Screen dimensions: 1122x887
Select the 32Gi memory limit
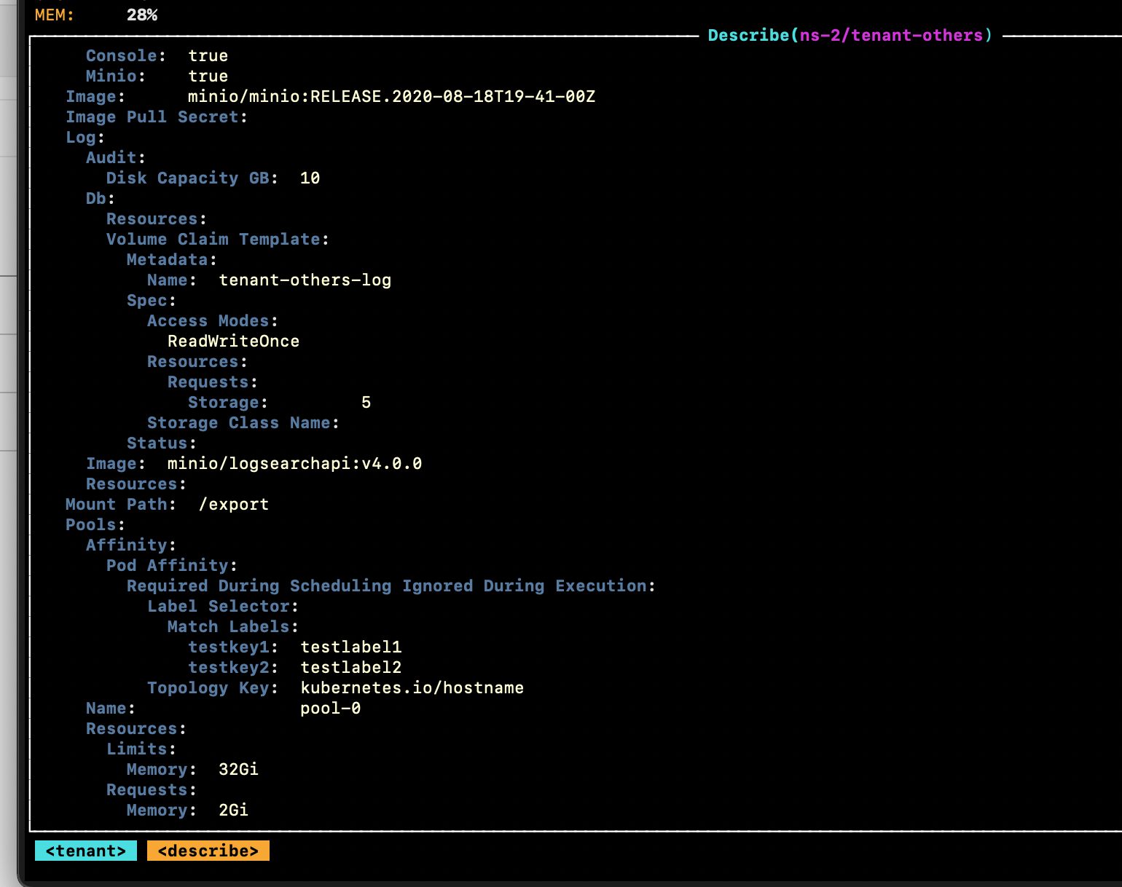click(239, 769)
